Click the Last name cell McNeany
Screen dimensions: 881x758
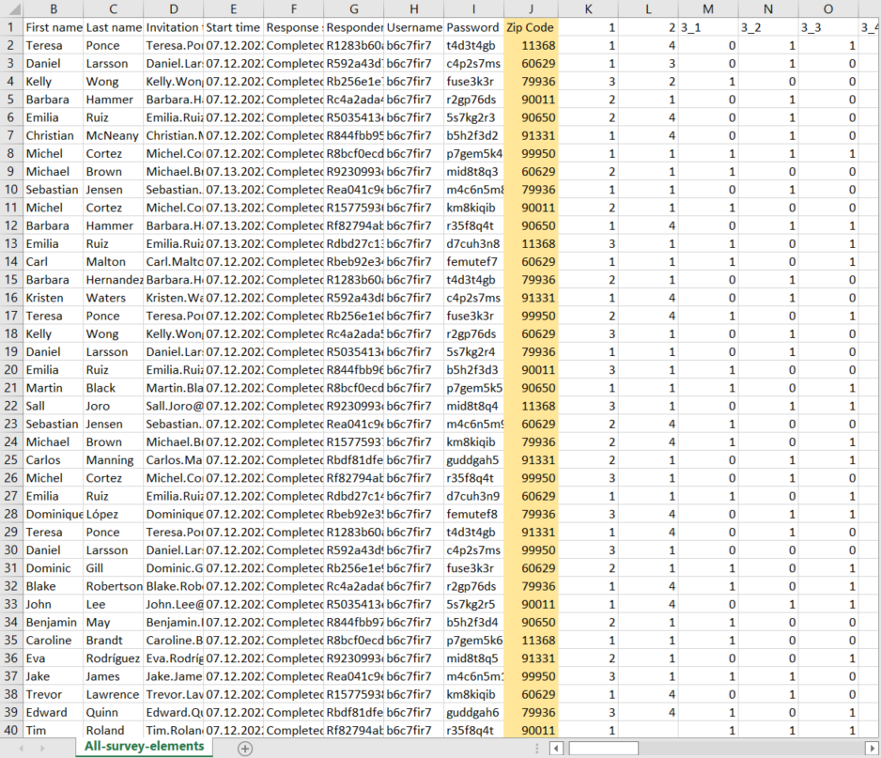[x=113, y=135]
